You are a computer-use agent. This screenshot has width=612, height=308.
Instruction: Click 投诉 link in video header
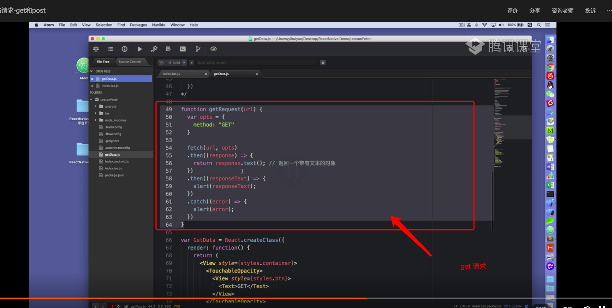click(x=590, y=10)
